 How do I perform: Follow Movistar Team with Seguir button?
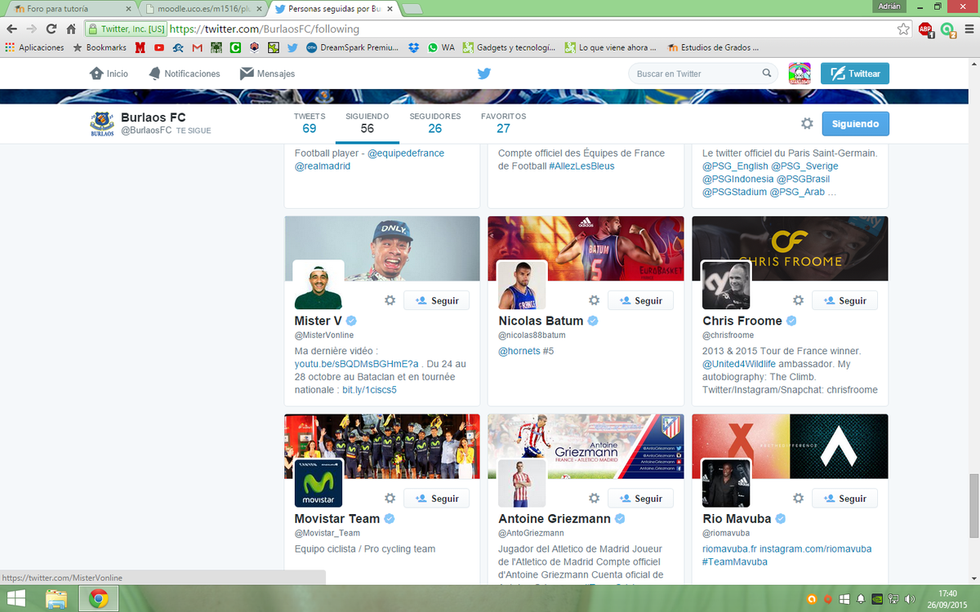point(437,498)
